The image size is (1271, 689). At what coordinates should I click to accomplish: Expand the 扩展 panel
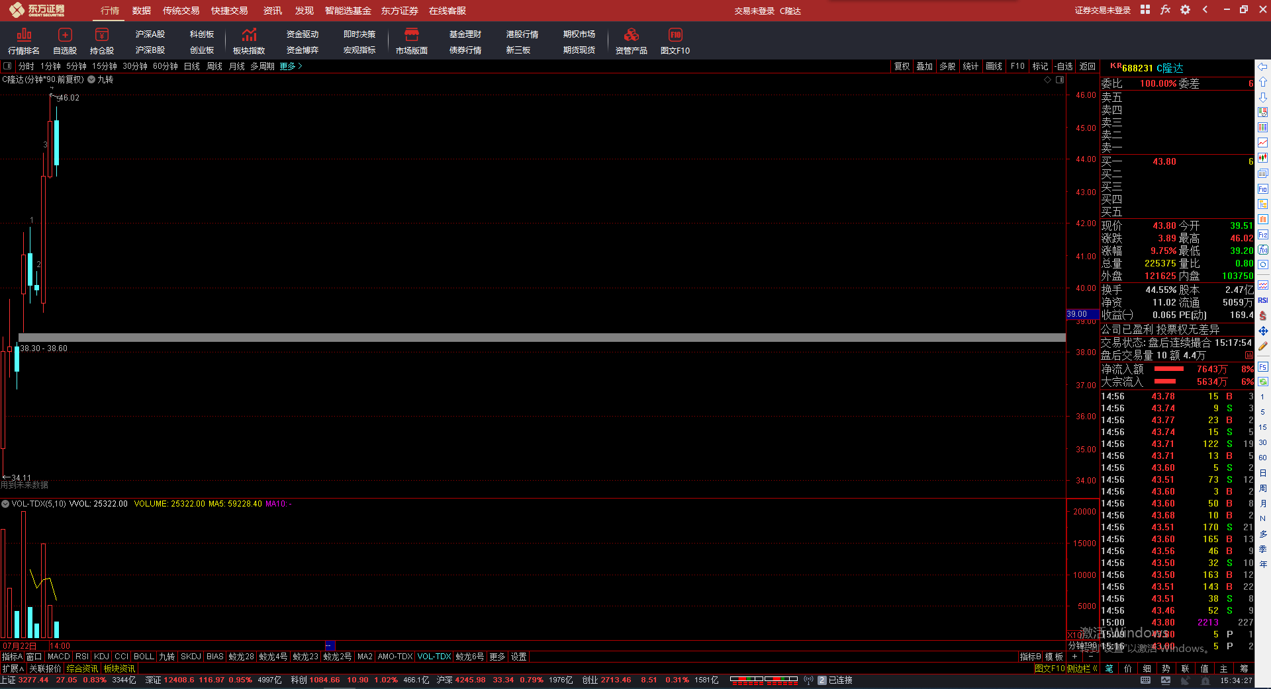13,669
